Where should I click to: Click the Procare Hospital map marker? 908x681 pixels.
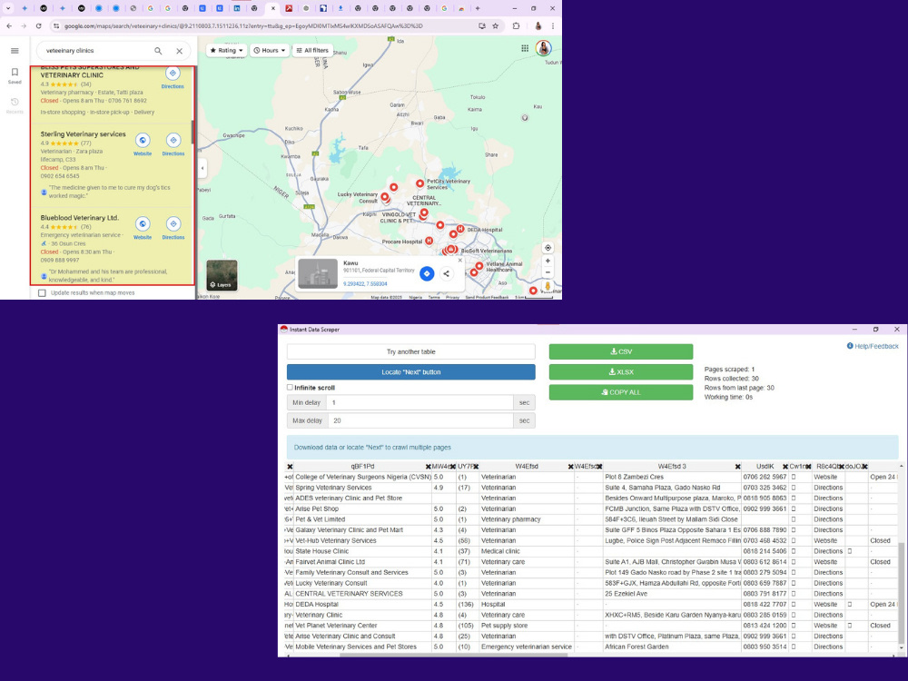429,241
